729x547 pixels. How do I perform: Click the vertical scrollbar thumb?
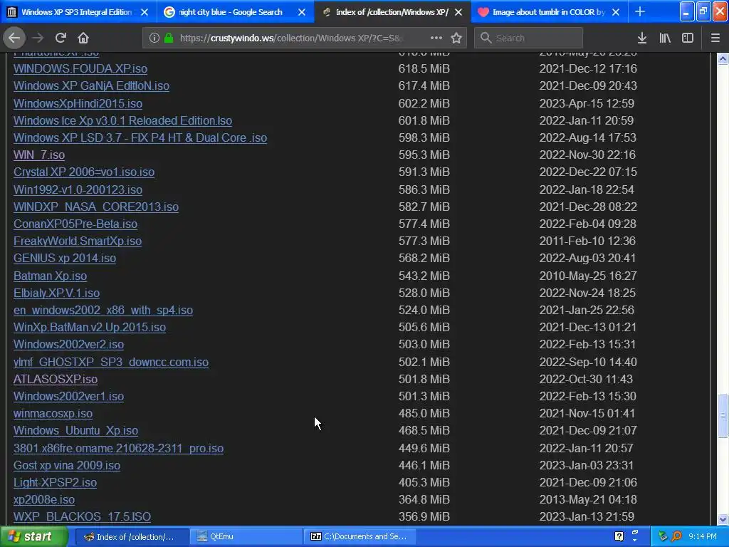[723, 415]
